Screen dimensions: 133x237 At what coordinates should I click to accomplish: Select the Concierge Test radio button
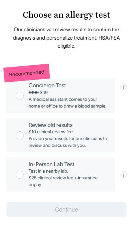[20, 96]
